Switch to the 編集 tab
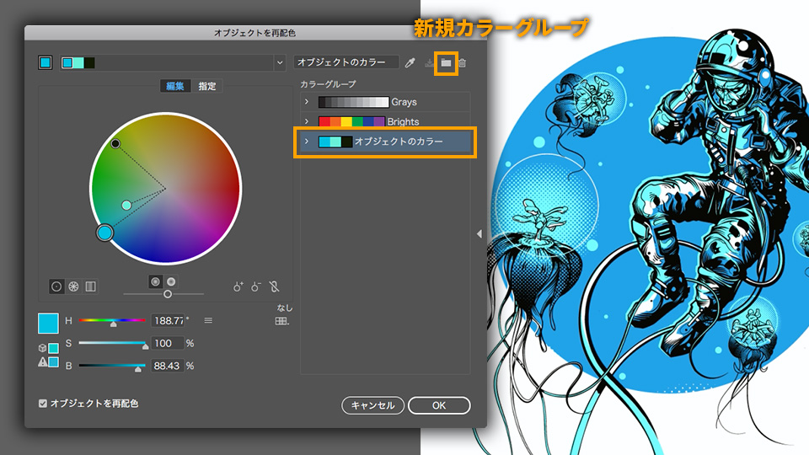The image size is (809, 455). 175,86
